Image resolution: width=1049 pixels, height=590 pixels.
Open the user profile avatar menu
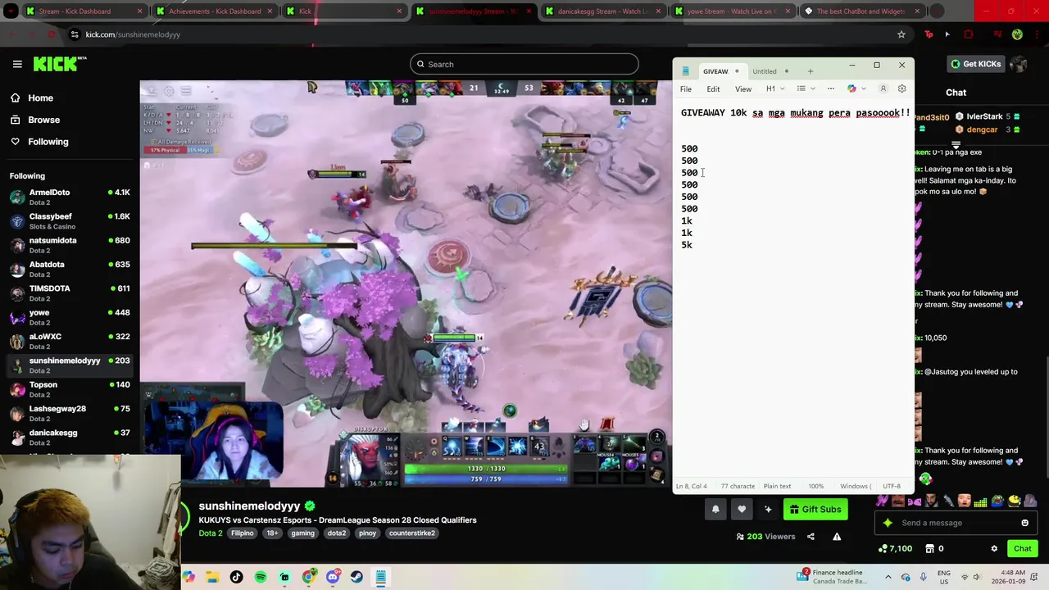coord(1019,64)
